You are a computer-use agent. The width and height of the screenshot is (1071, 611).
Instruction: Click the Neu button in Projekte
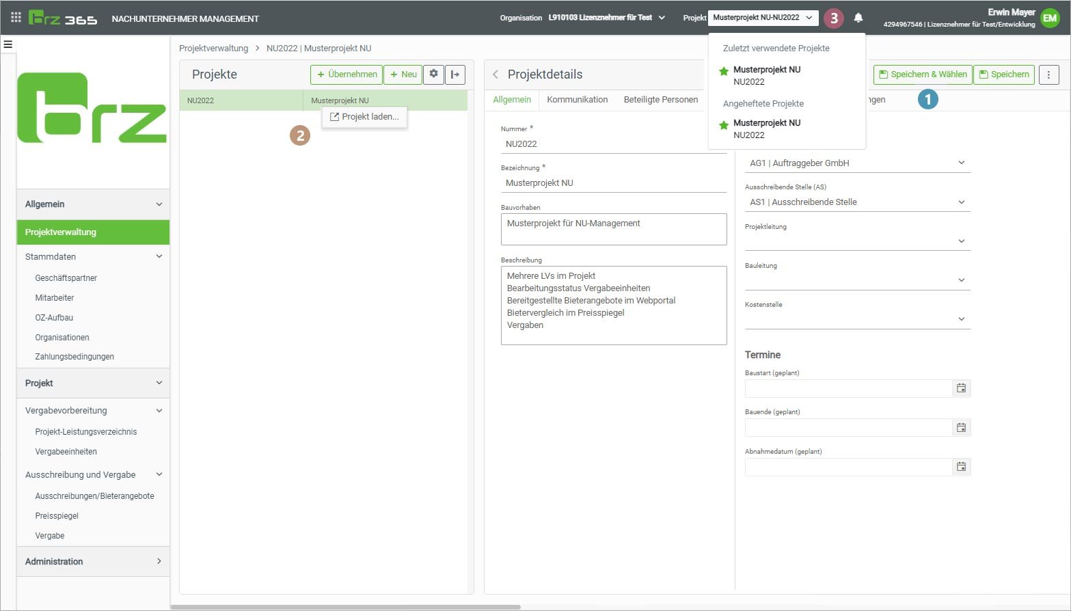pyautogui.click(x=403, y=74)
